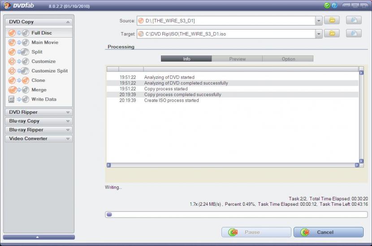Click the 'Writing...' status text
The height and width of the screenshot is (246, 372).
tap(113, 187)
